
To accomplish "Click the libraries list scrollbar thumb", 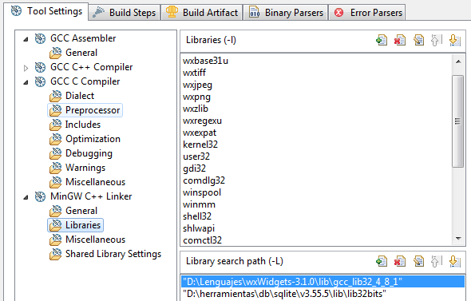I will pos(457,121).
